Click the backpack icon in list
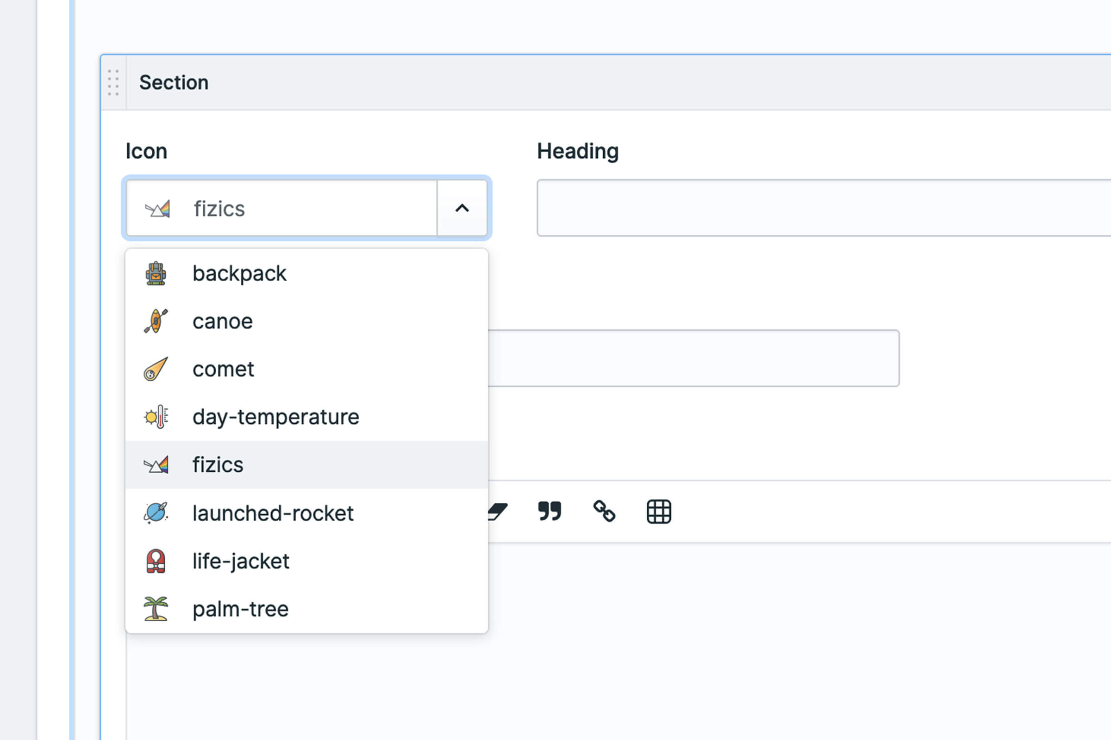 pos(156,274)
